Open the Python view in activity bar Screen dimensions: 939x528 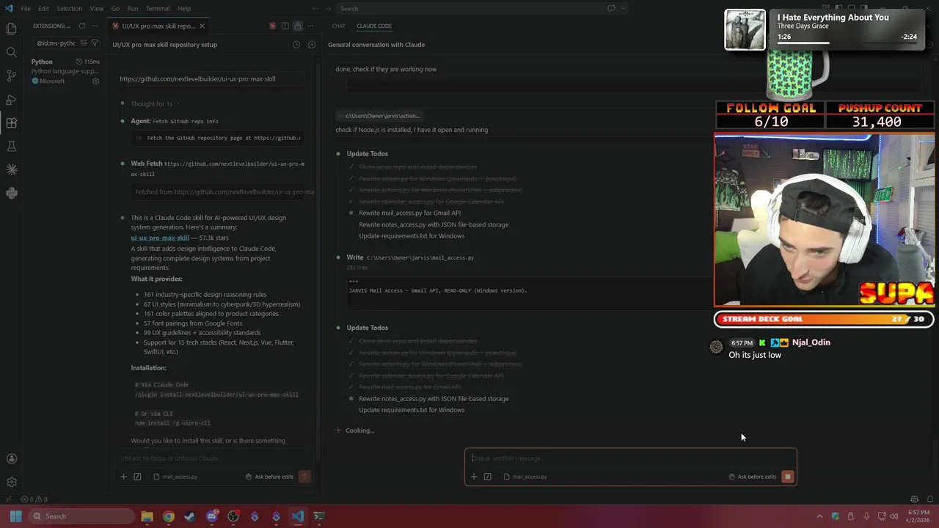pos(11,193)
